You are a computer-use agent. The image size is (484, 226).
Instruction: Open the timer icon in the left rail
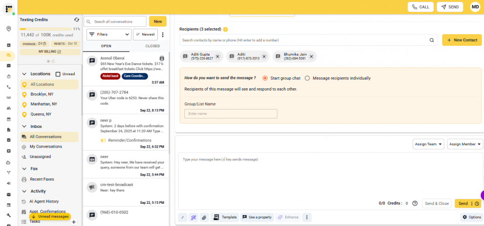click(9, 76)
